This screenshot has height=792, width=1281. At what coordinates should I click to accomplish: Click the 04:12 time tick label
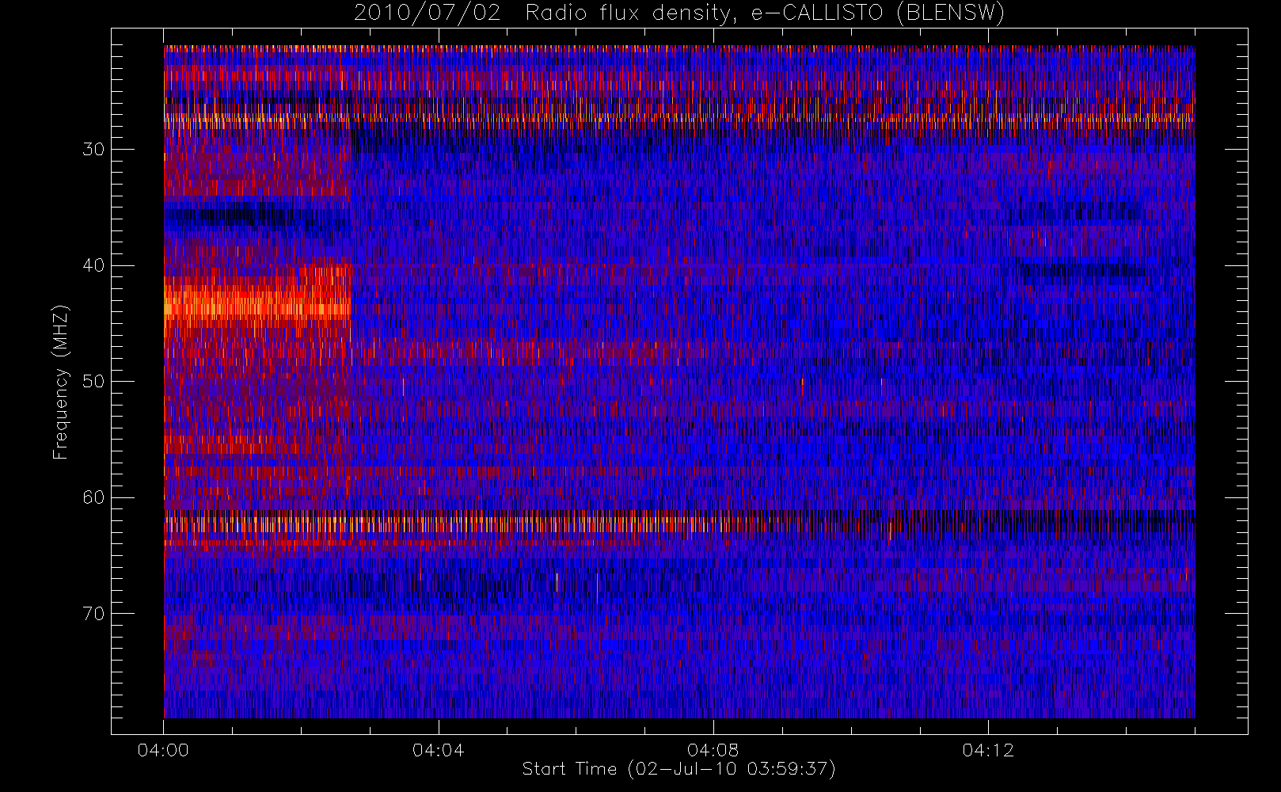tap(988, 750)
